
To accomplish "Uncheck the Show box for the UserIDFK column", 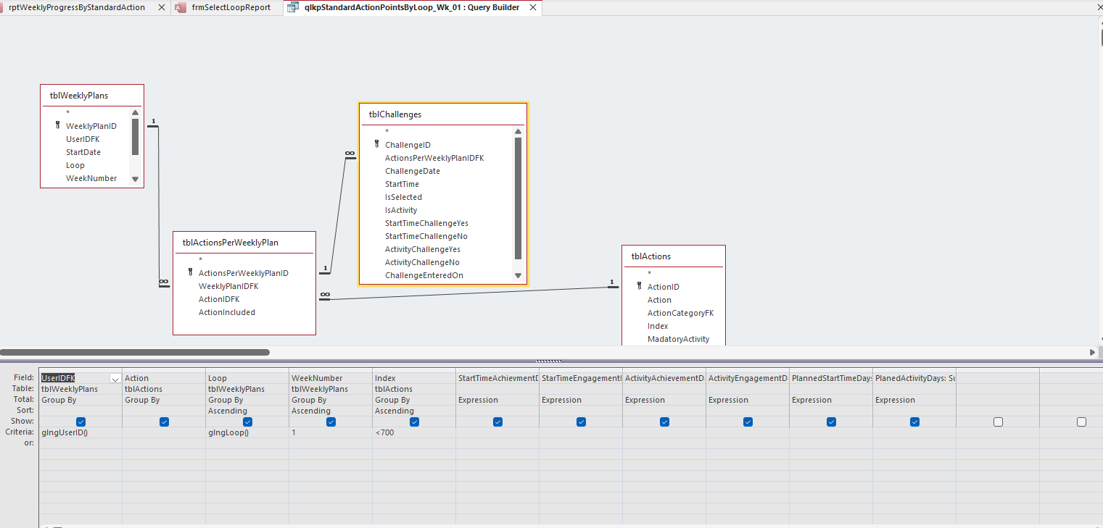I will pyautogui.click(x=80, y=422).
